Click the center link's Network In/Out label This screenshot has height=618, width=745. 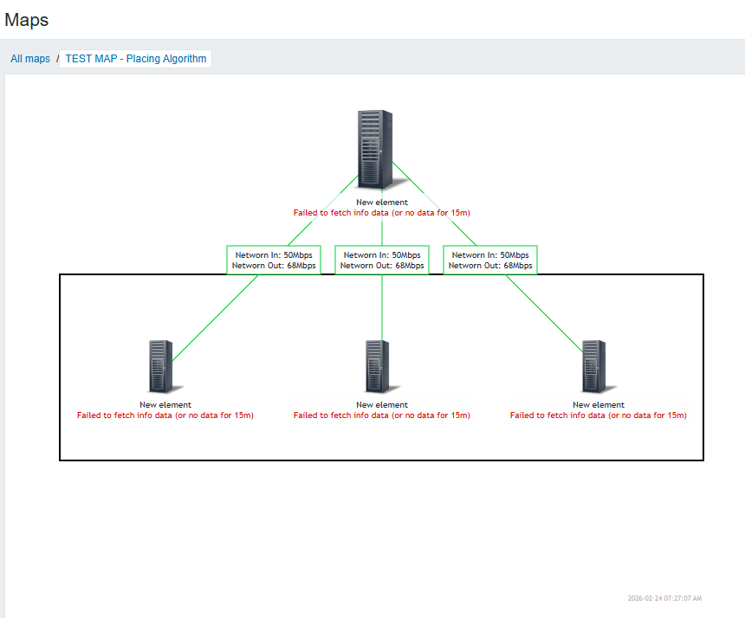point(382,261)
